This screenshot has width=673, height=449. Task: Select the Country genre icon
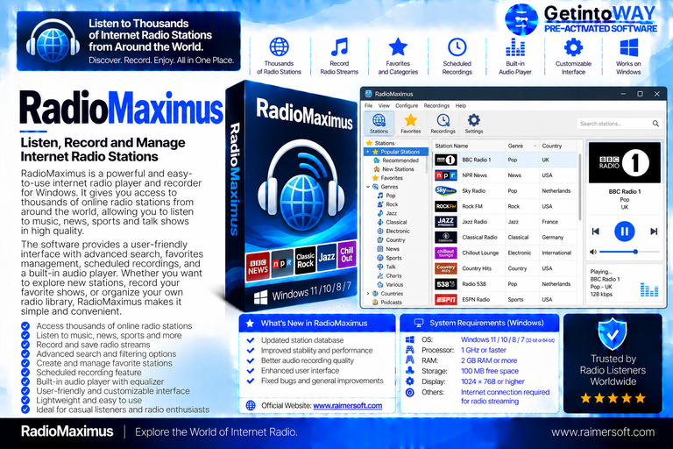[x=379, y=240]
